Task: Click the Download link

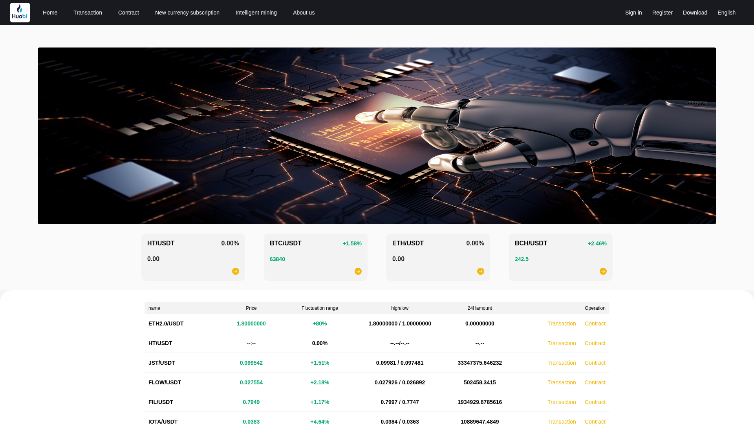Action: pos(695,13)
